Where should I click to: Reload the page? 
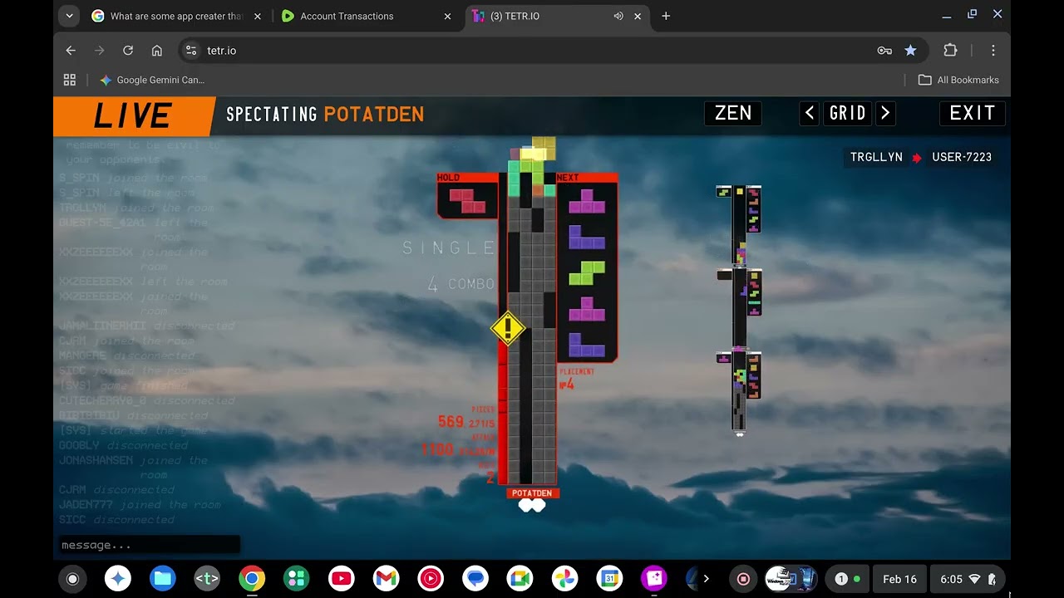coord(128,51)
